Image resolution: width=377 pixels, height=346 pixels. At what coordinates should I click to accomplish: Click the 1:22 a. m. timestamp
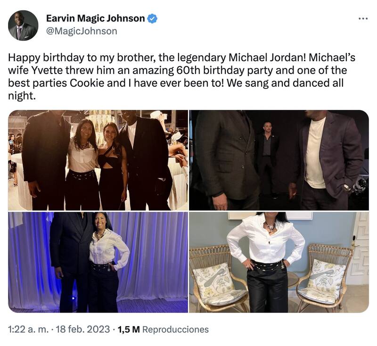[28, 330]
